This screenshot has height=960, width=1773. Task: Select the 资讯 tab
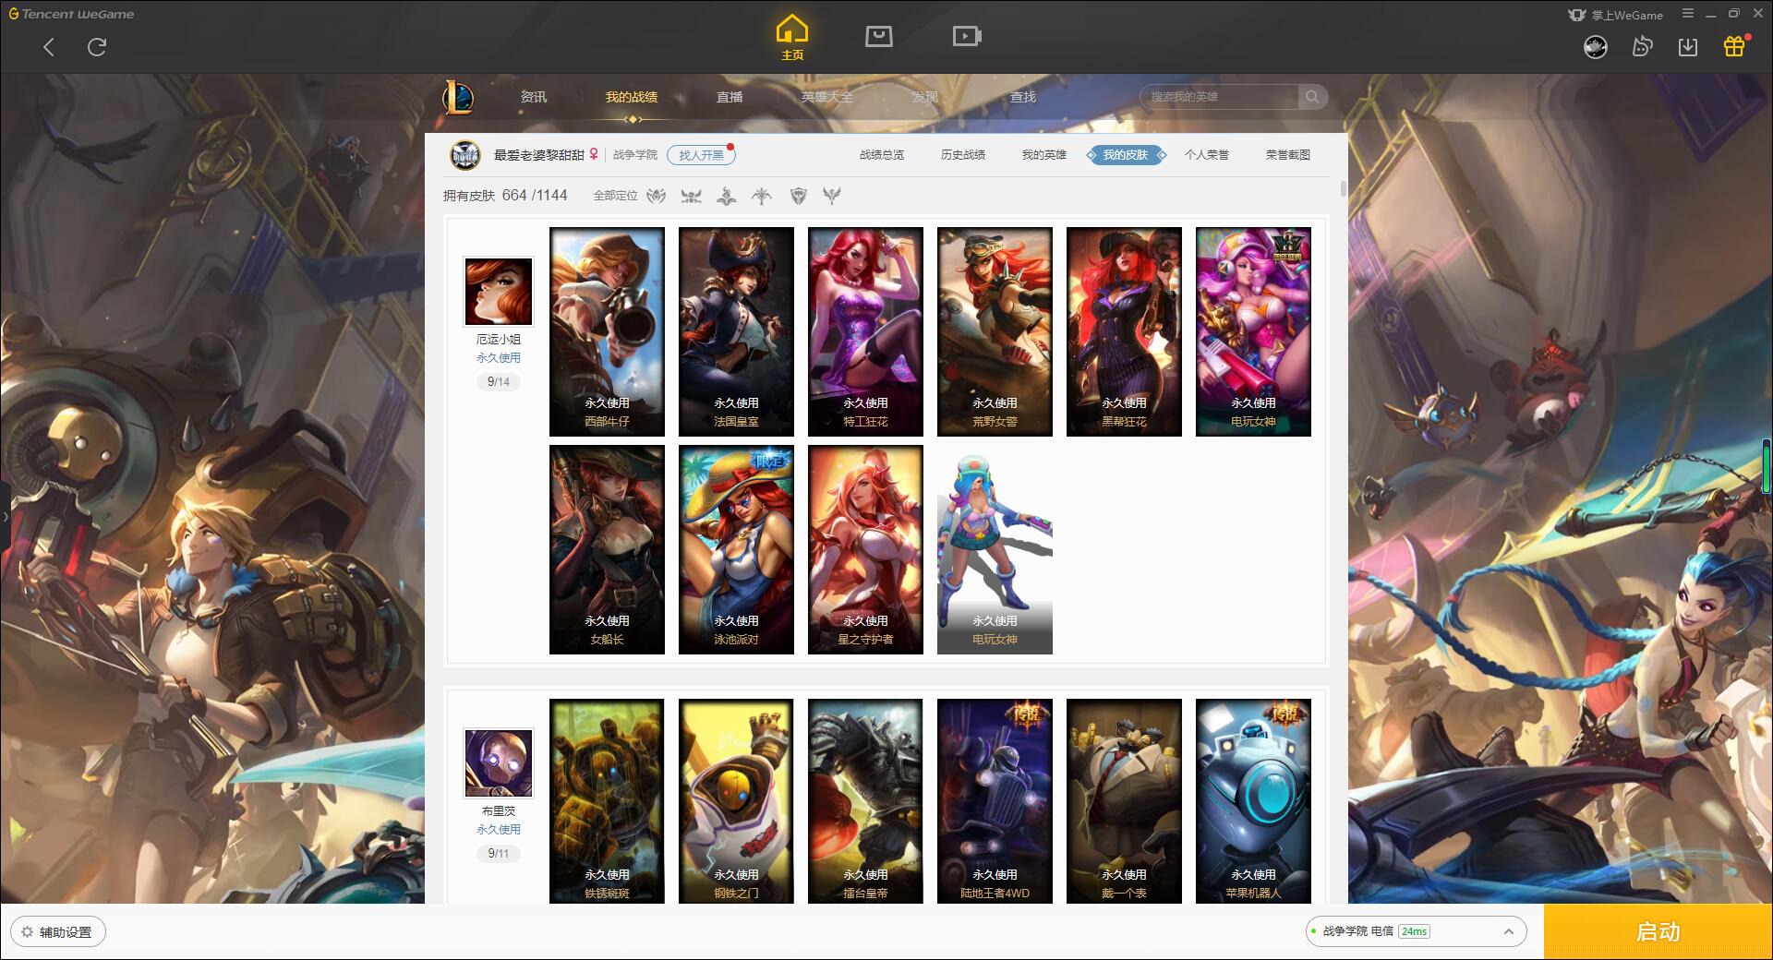(x=533, y=97)
